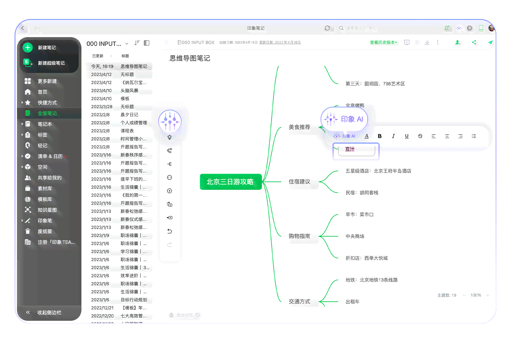511x343 pixels.
Task: Click the back navigation arrow
Action: click(23, 28)
